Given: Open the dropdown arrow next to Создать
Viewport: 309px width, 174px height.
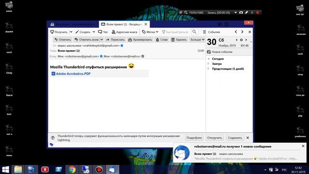Looking at the screenshot, I should [x=94, y=32].
